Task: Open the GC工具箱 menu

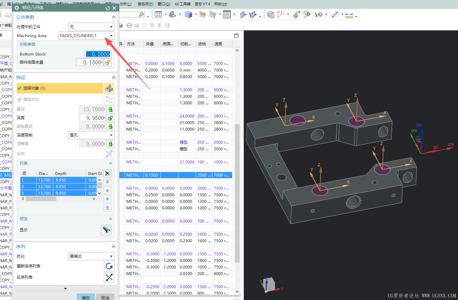Action: pyautogui.click(x=182, y=4)
